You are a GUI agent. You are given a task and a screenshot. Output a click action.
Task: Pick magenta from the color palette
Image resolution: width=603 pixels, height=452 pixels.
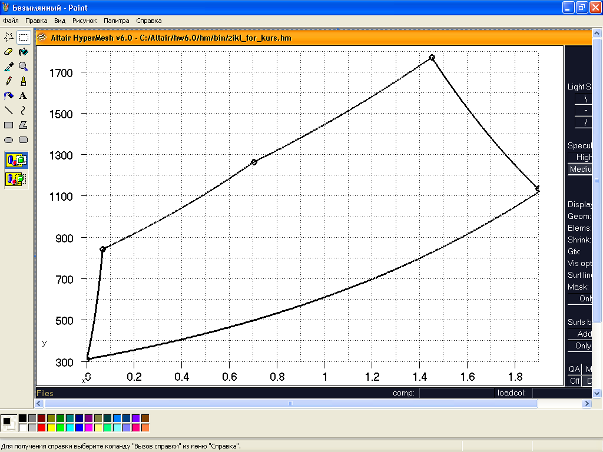89,427
